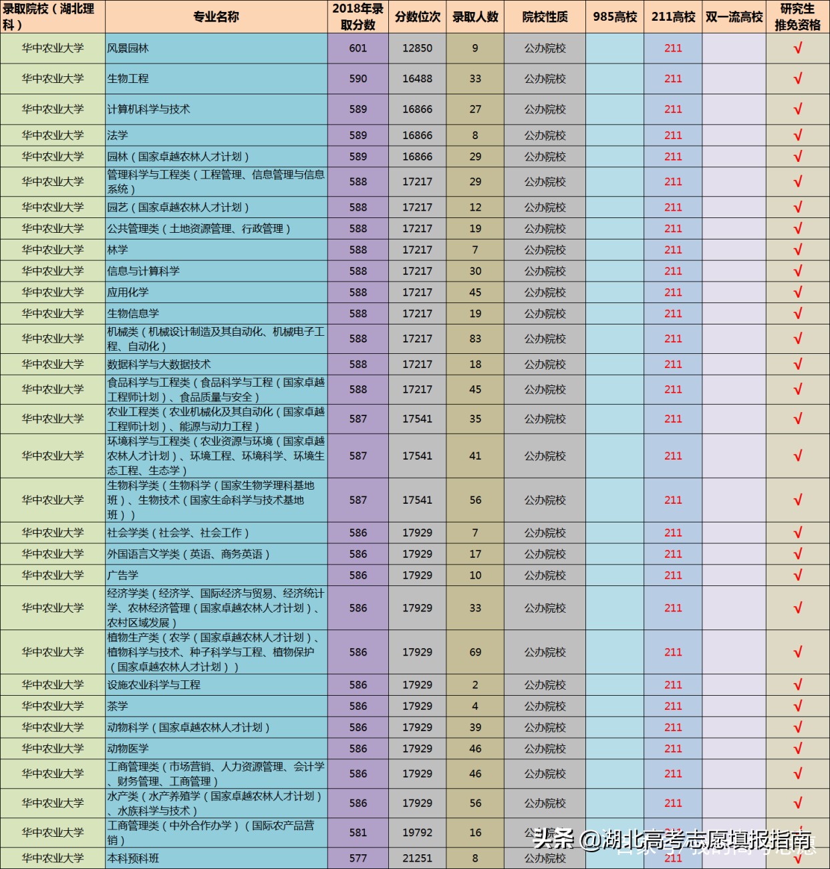
Task: Select the red 211 in 动物医学 row
Action: pos(673,749)
